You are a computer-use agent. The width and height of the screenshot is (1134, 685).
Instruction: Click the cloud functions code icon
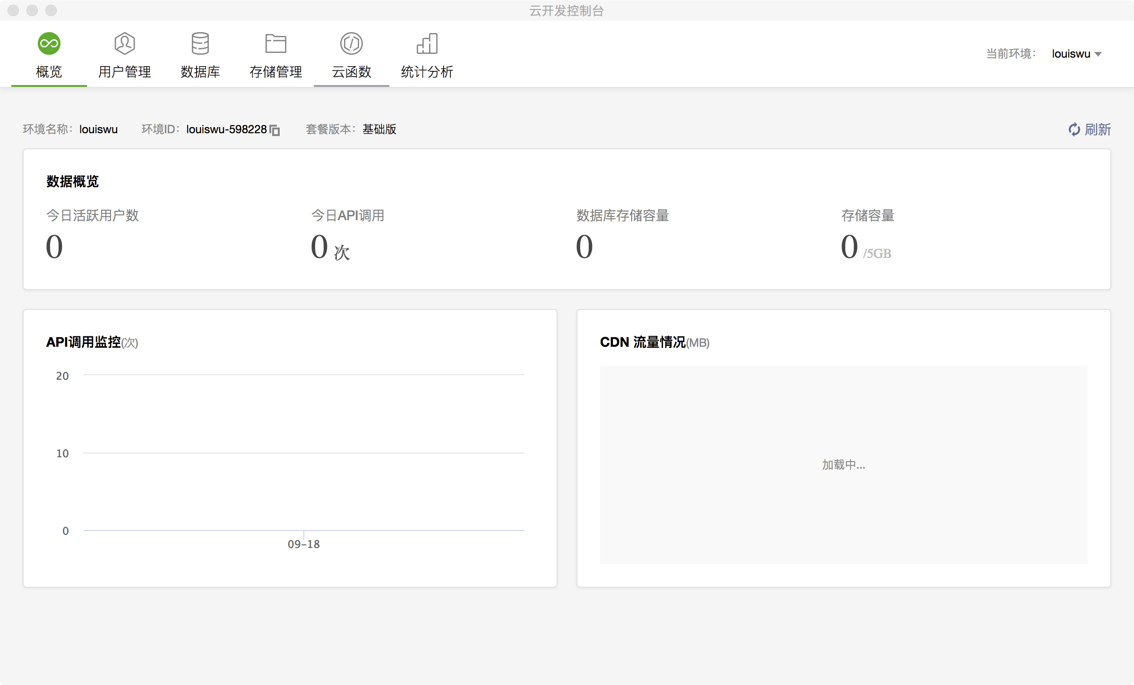point(352,43)
